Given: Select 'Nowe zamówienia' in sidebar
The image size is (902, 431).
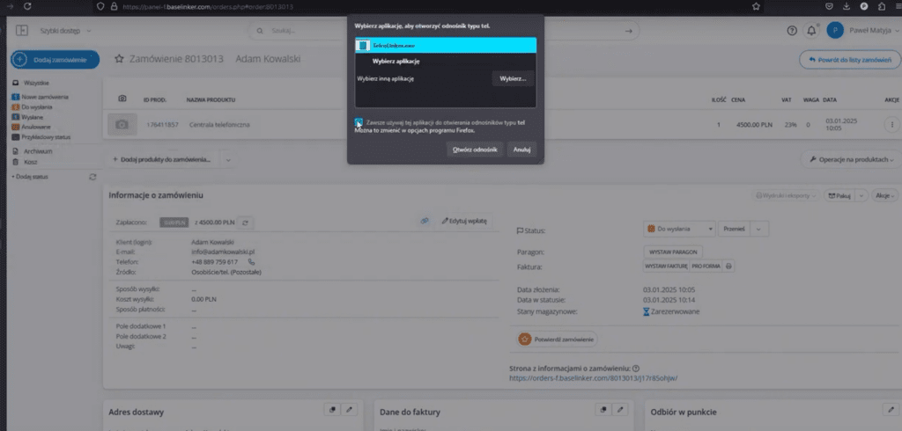Looking at the screenshot, I should tap(45, 97).
